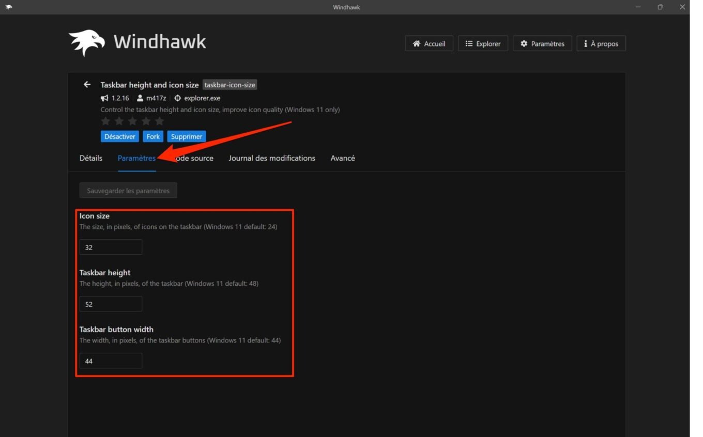
Task: Click the house icon in Accueil
Action: pos(417,43)
